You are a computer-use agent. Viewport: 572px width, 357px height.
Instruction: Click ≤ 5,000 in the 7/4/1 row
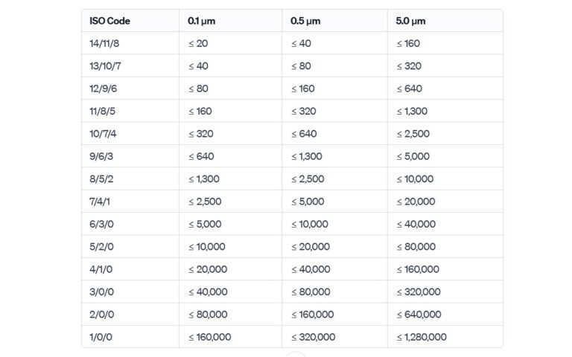coord(308,202)
